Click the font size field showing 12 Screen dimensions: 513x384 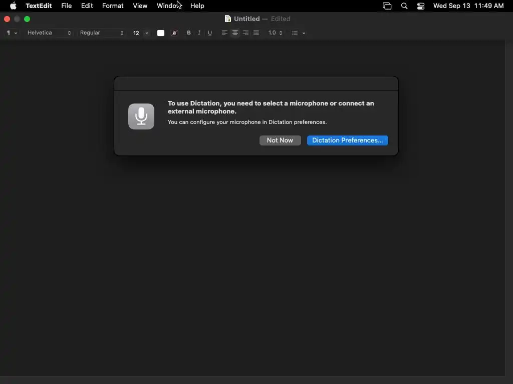tap(136, 33)
